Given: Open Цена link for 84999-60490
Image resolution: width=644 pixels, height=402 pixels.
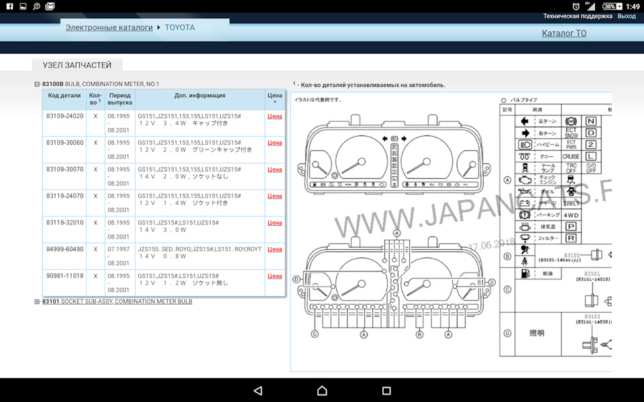Looking at the screenshot, I should (x=275, y=249).
